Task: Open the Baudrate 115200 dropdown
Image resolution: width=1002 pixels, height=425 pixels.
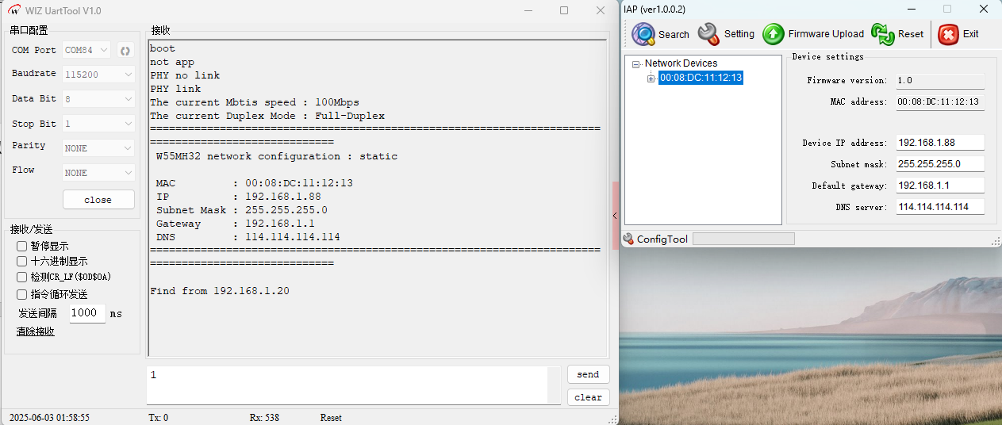Action: point(98,75)
